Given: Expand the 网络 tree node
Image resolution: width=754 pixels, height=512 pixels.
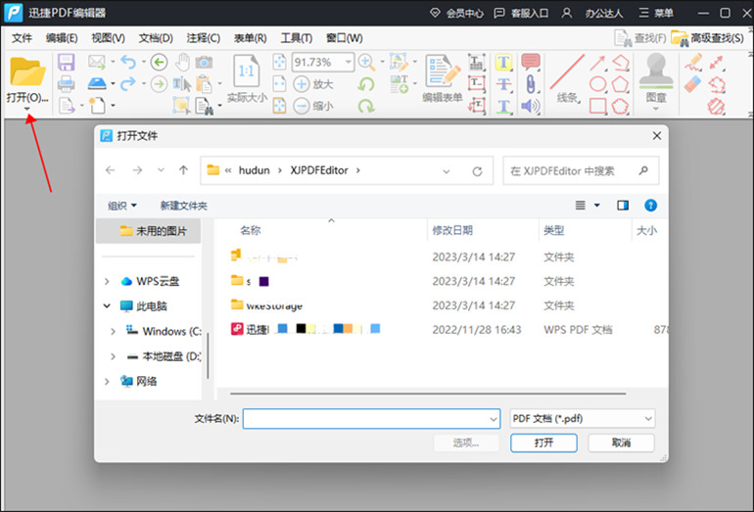Looking at the screenshot, I should [107, 381].
